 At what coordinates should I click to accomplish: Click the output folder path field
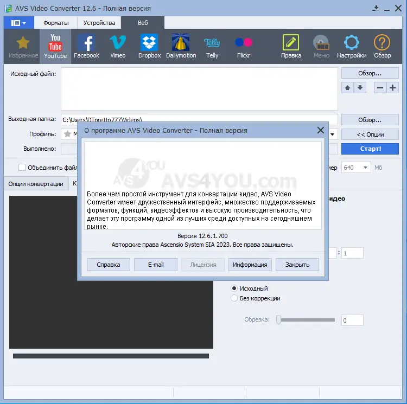pyautogui.click(x=199, y=119)
